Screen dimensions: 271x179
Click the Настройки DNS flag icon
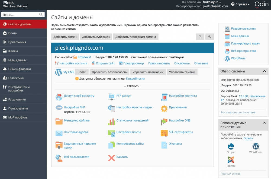[x=164, y=122]
